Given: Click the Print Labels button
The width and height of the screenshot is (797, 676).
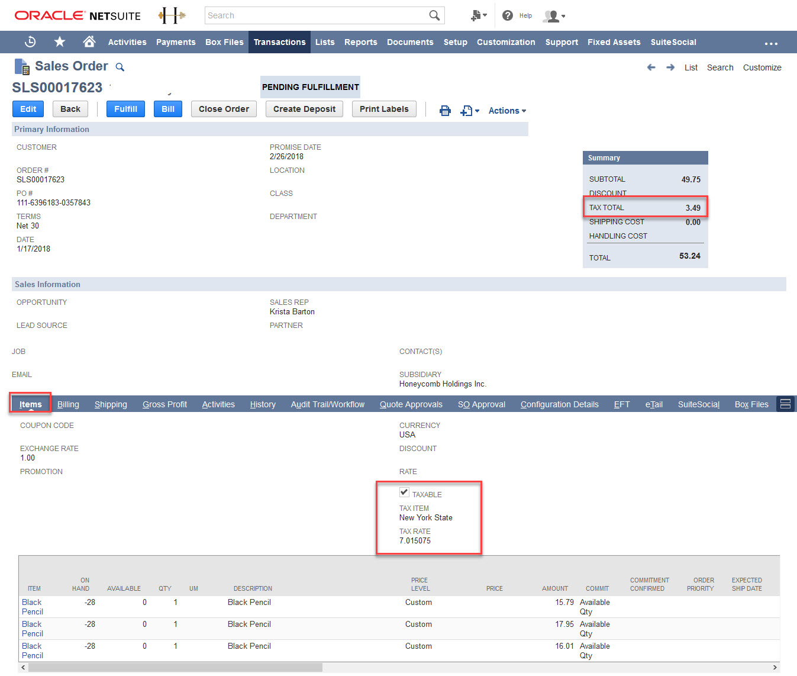Looking at the screenshot, I should tap(384, 109).
